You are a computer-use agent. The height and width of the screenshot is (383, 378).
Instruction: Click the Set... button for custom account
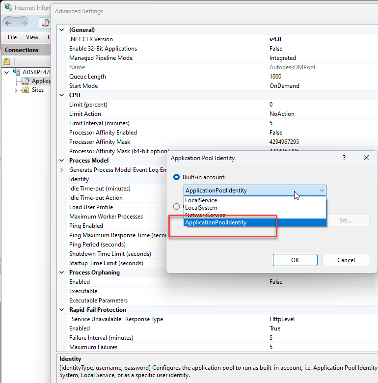[x=348, y=220]
